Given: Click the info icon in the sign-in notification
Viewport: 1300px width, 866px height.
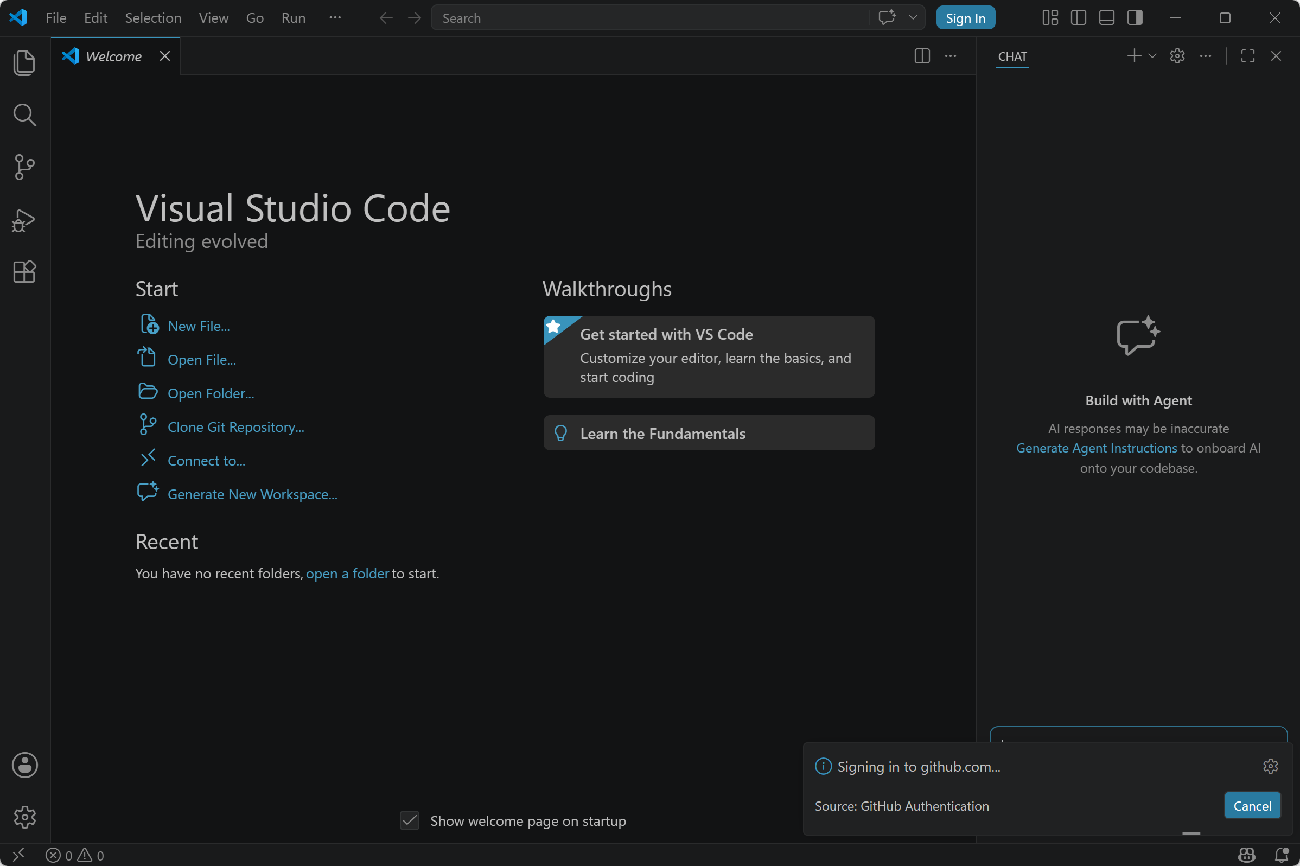Looking at the screenshot, I should [823, 767].
